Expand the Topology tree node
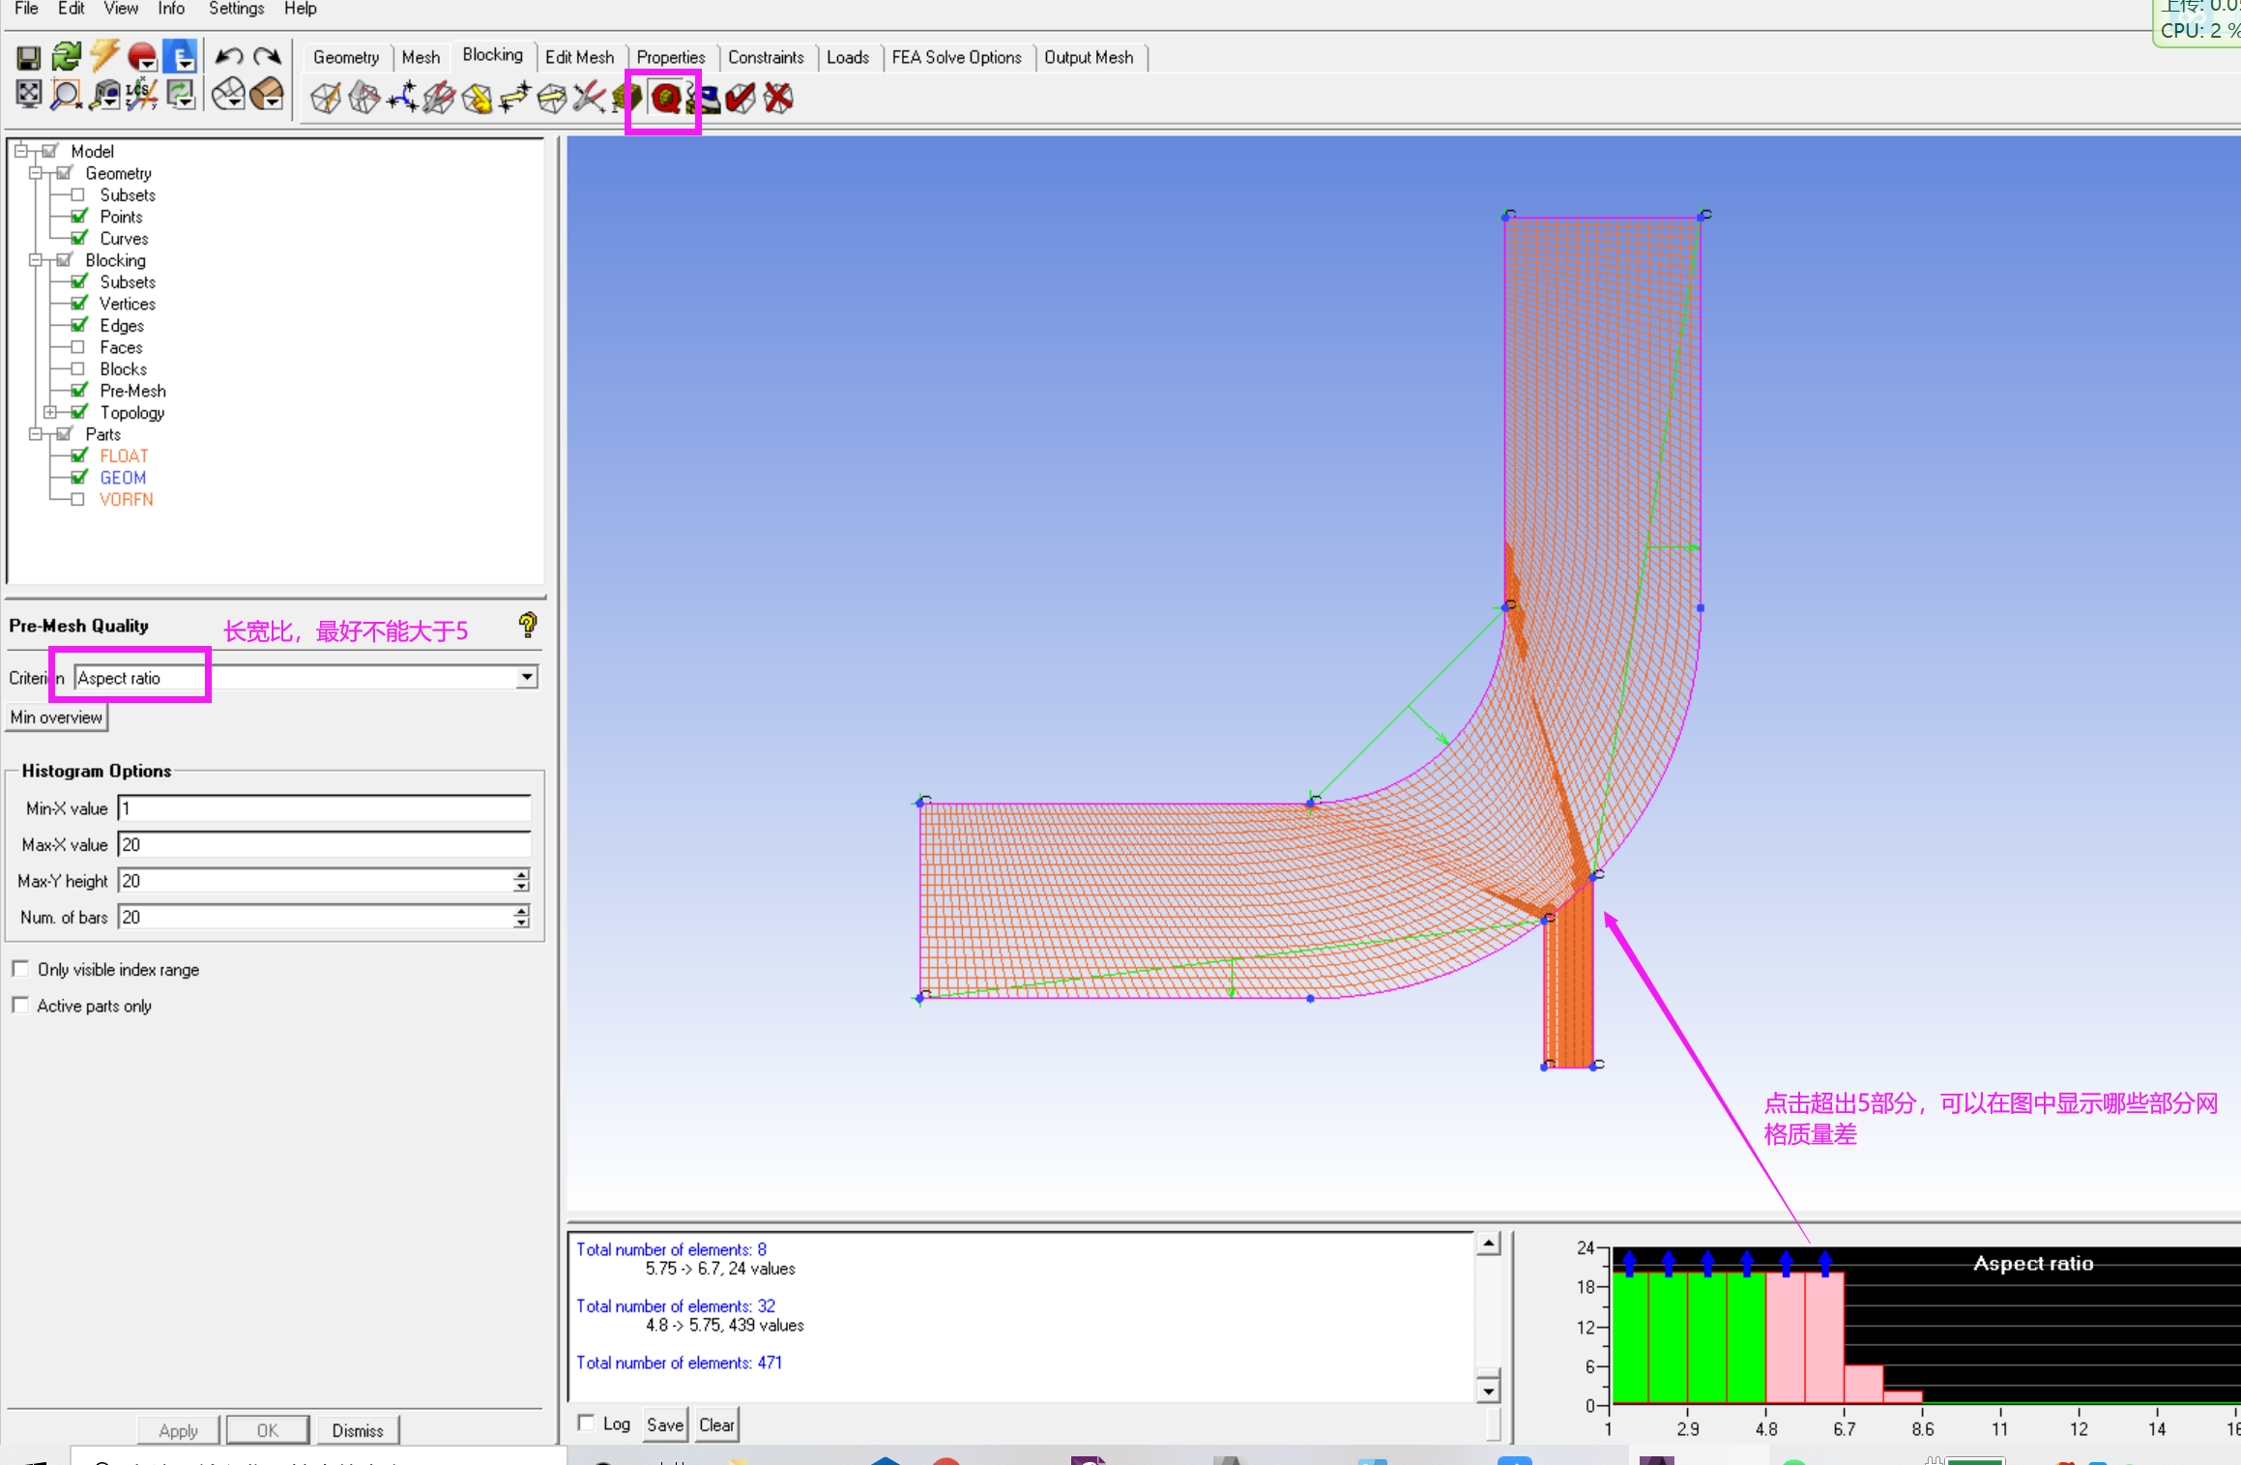 [50, 413]
